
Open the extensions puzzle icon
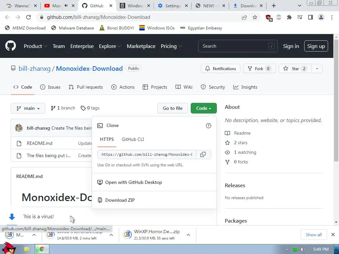click(x=289, y=17)
